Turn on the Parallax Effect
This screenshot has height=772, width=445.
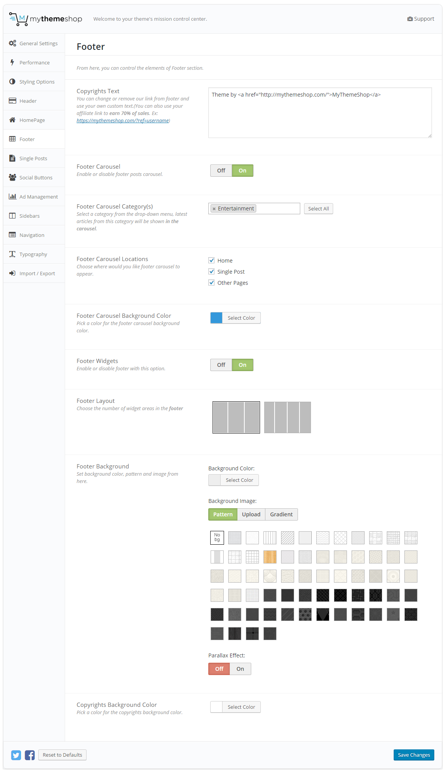point(240,669)
